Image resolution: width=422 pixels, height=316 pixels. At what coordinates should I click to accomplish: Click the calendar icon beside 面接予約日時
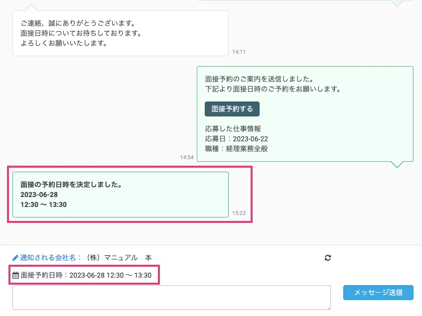tap(15, 275)
